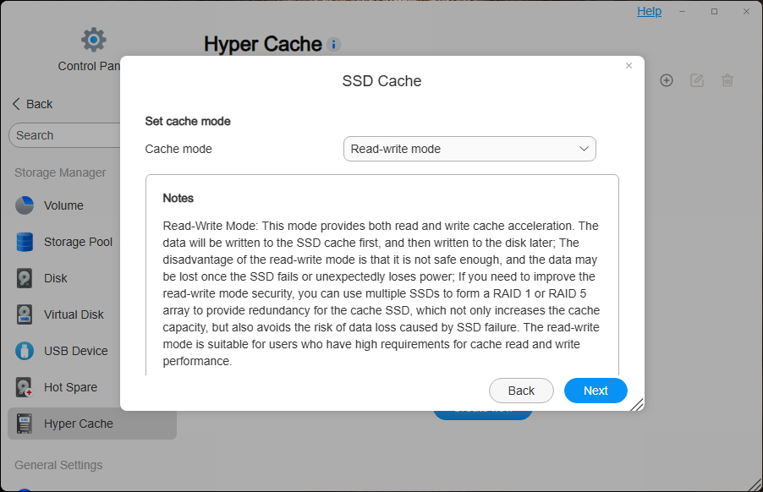Image resolution: width=763 pixels, height=492 pixels.
Task: Open the Disk menu item
Action: [56, 278]
